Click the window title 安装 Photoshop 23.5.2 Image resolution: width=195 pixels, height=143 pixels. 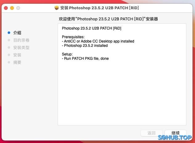100,8
